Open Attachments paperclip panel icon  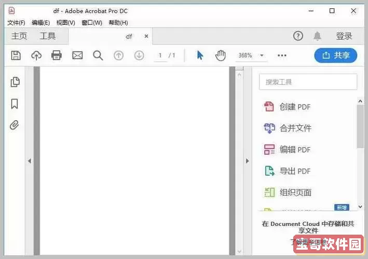(15, 125)
